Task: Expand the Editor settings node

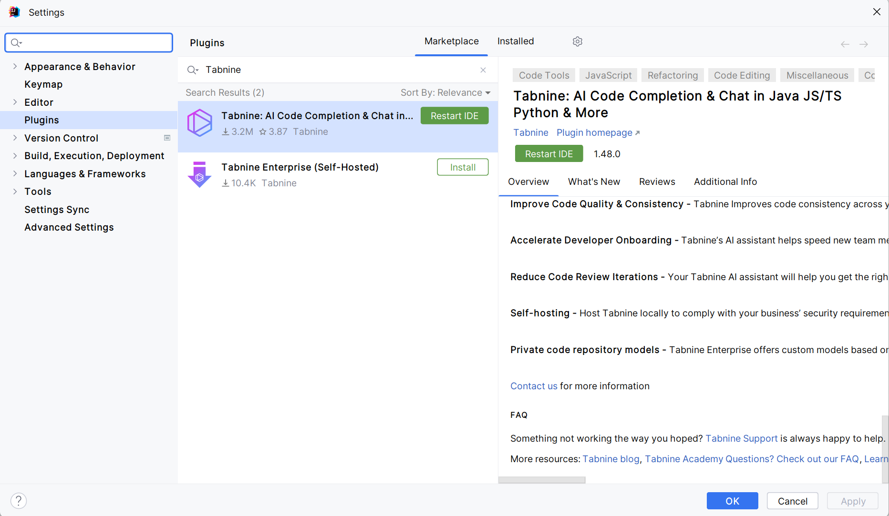Action: pos(15,102)
